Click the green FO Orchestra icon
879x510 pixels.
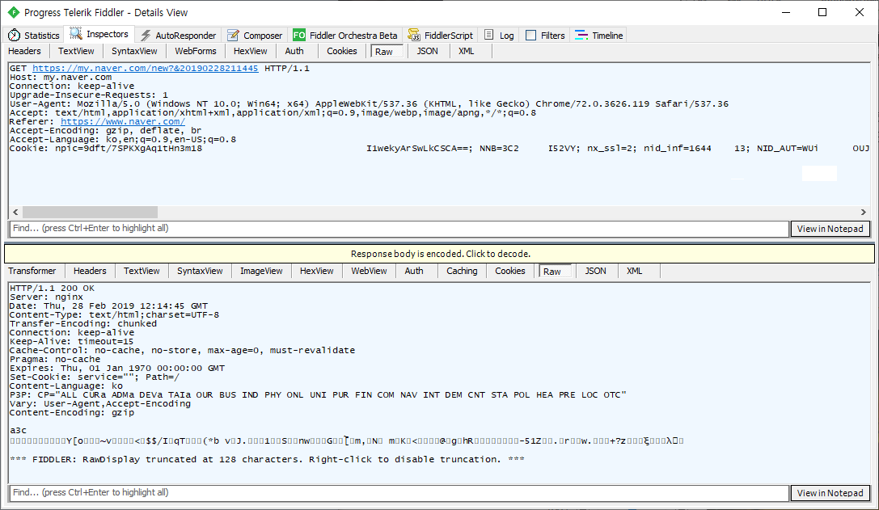299,36
